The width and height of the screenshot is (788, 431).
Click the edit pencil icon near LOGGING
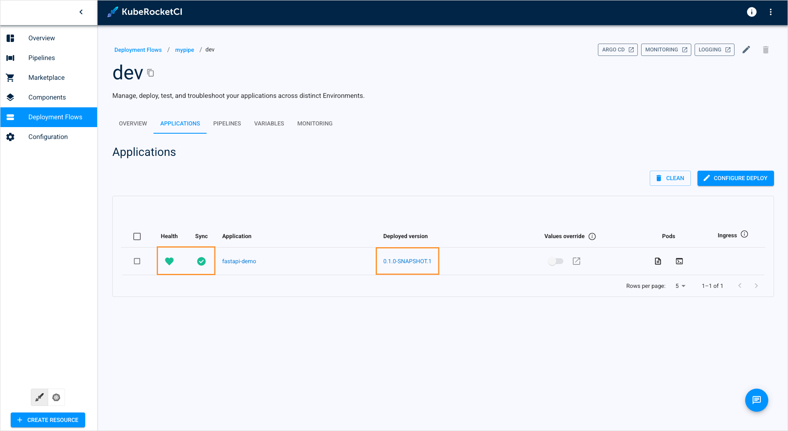(746, 49)
